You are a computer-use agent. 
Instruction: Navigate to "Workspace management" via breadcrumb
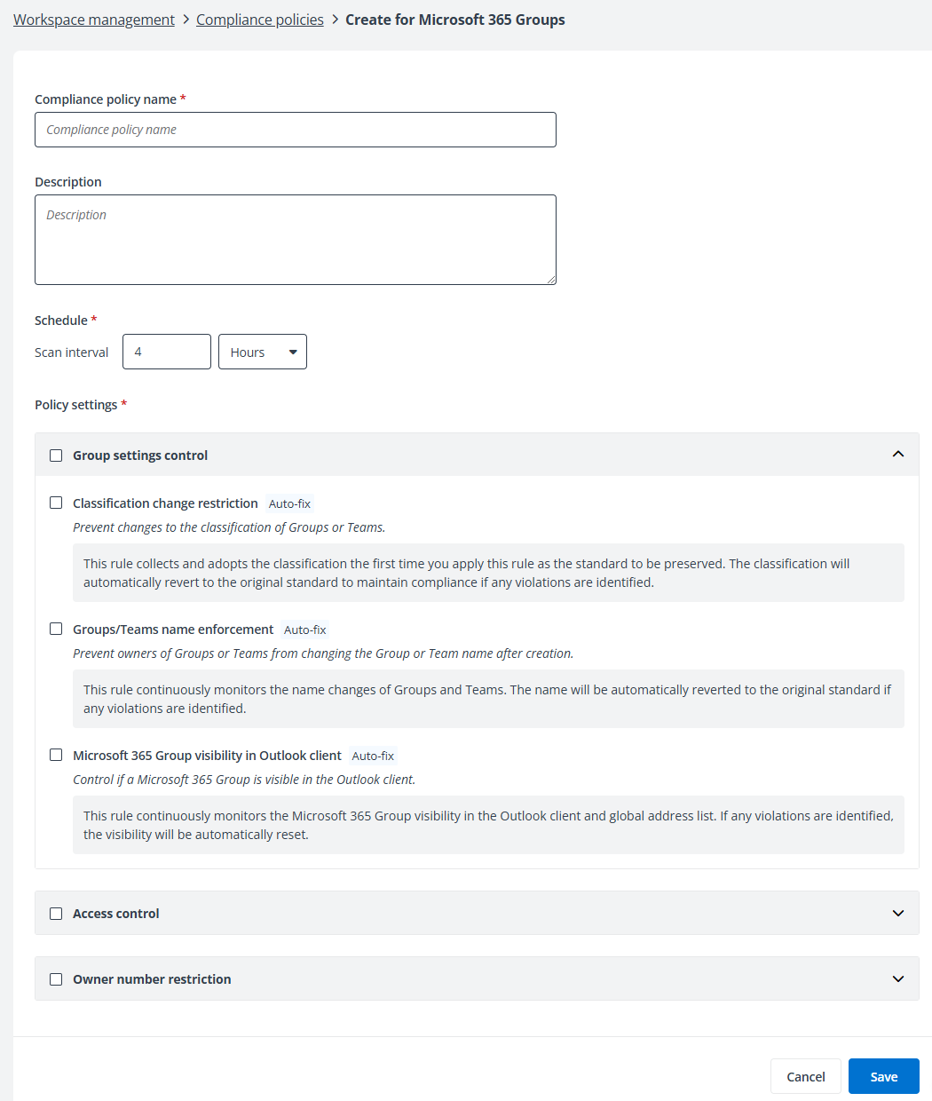93,19
